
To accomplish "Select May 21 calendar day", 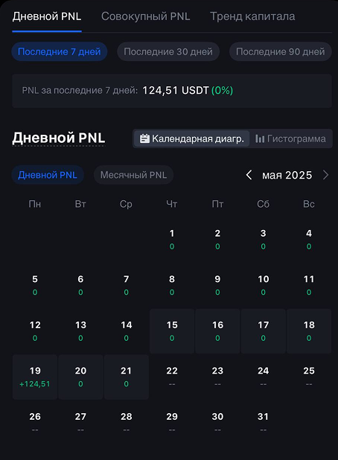I will (126, 377).
